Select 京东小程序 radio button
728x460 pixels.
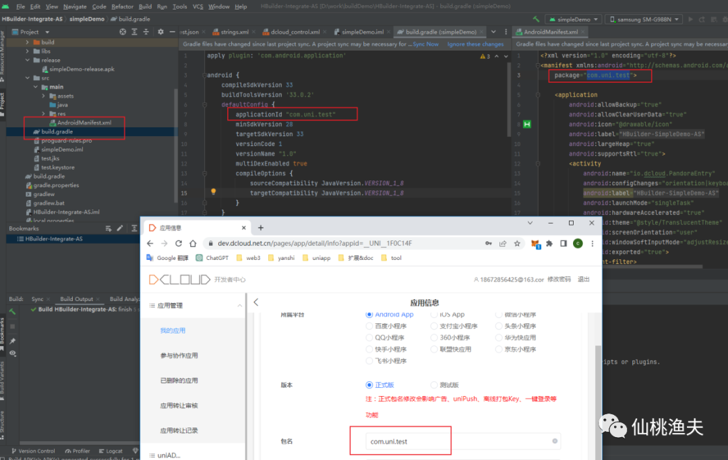[499, 349]
